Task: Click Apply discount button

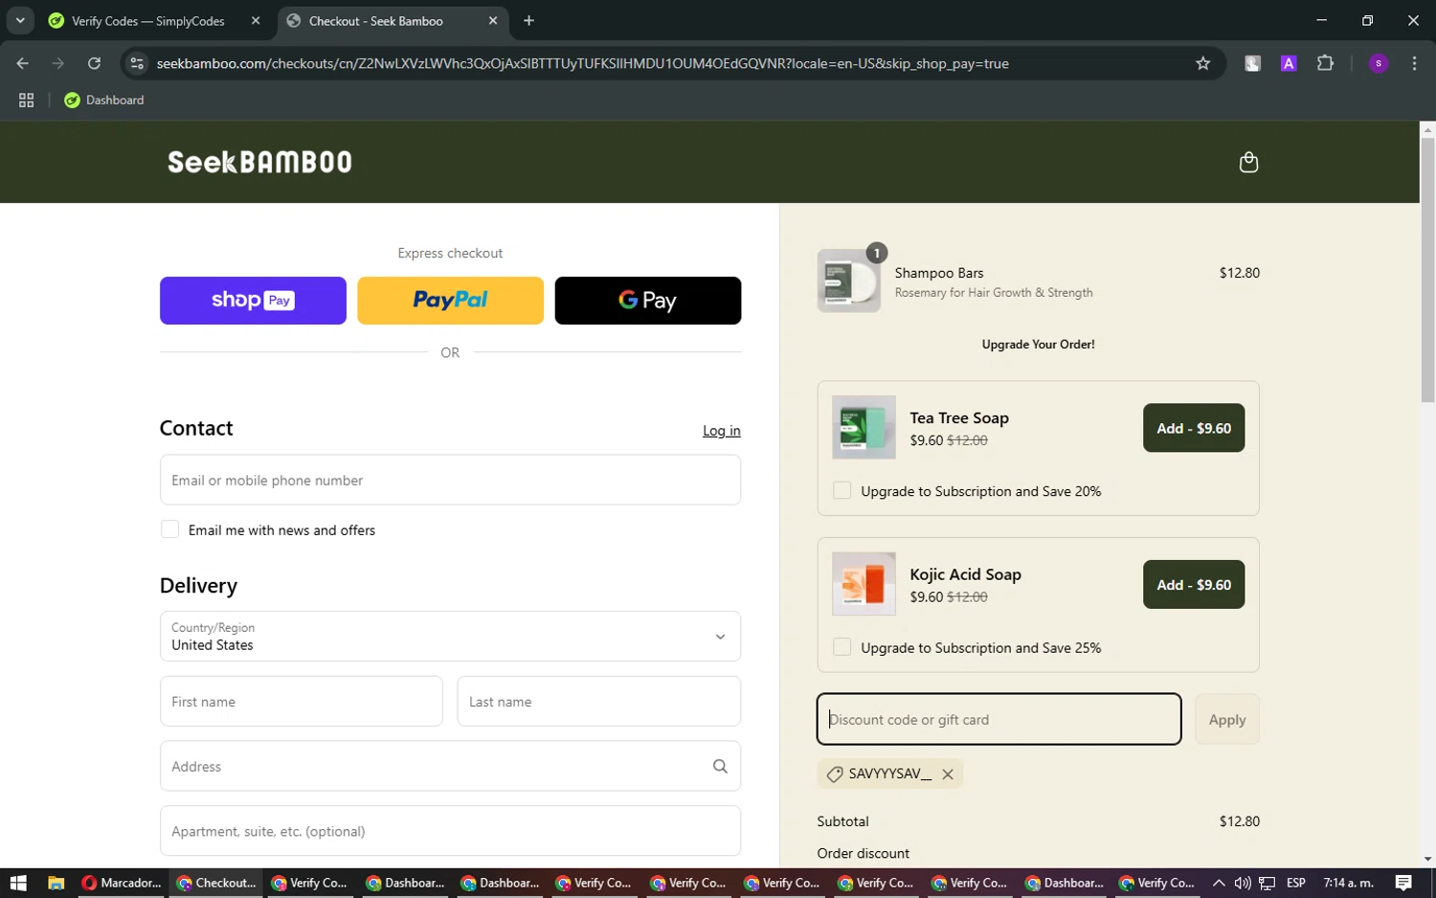Action: click(1227, 719)
